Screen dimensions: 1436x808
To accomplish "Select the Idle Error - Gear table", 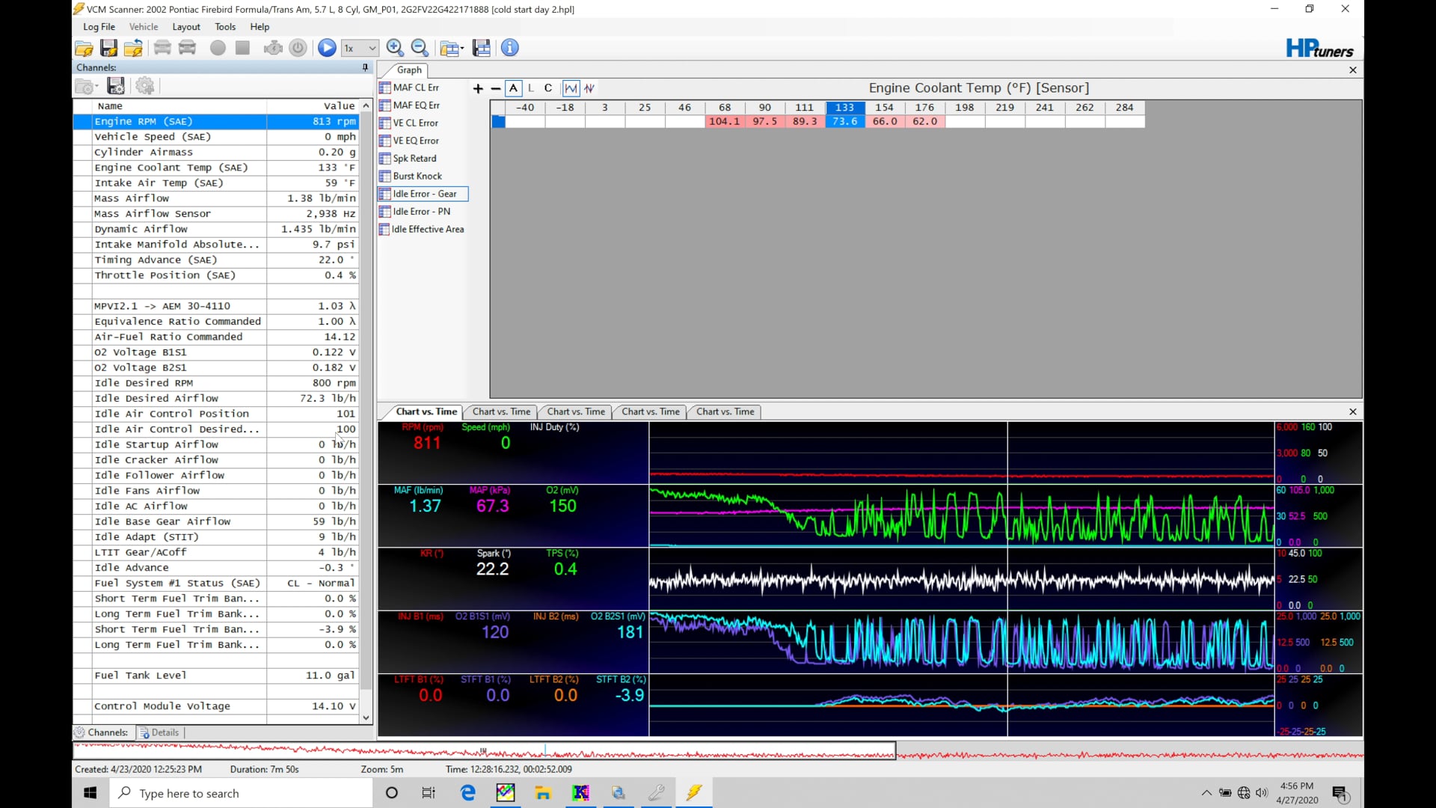I will tap(424, 194).
